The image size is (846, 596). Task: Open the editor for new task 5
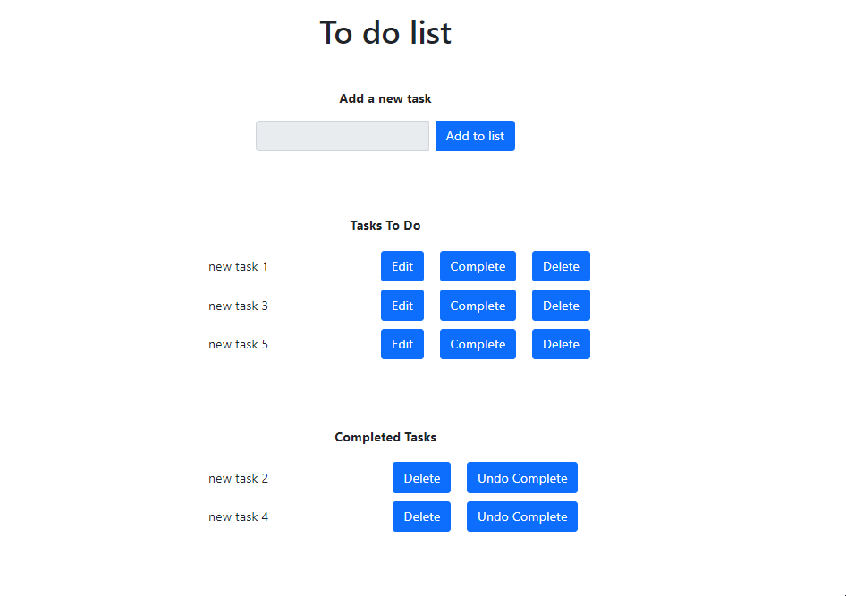402,344
